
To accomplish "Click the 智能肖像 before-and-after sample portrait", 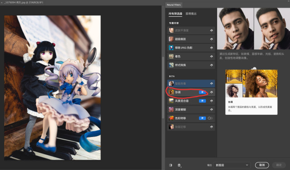I will (253, 28).
